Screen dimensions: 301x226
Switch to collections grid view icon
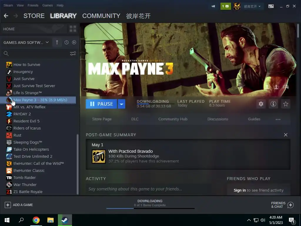73,29
